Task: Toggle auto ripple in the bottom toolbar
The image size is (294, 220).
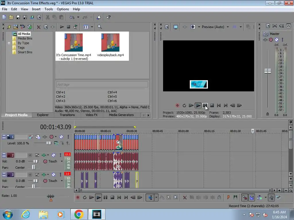Action: pyautogui.click(x=260, y=197)
